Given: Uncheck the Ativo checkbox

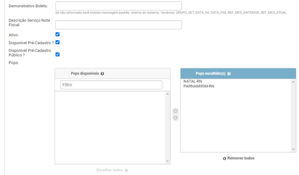Looking at the screenshot, I should (57, 34).
